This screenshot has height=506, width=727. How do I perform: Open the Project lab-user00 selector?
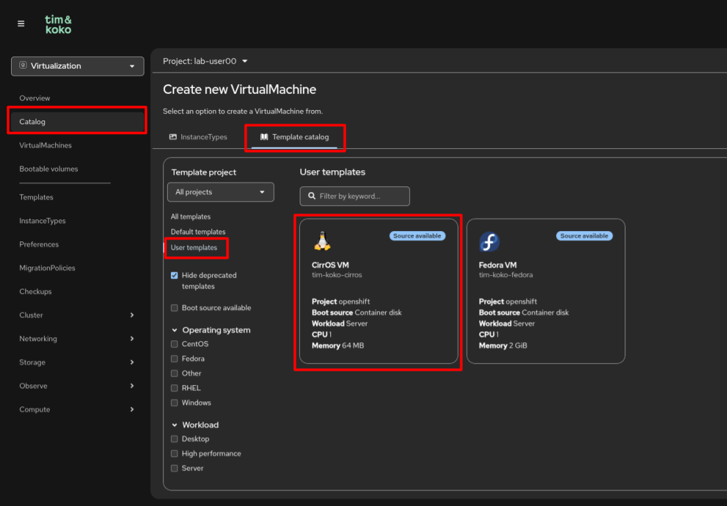coord(205,61)
